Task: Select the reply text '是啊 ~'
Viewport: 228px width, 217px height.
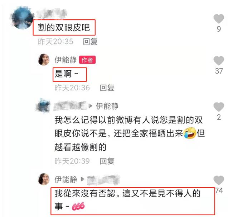Action: (66, 74)
